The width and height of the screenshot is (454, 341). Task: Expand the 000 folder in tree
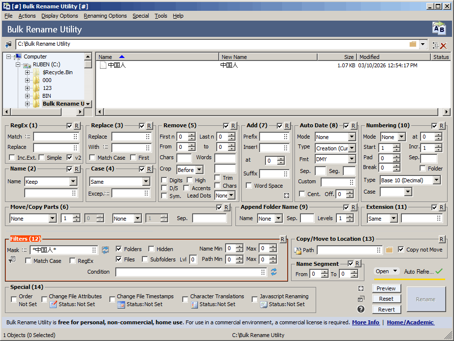pyautogui.click(x=27, y=81)
